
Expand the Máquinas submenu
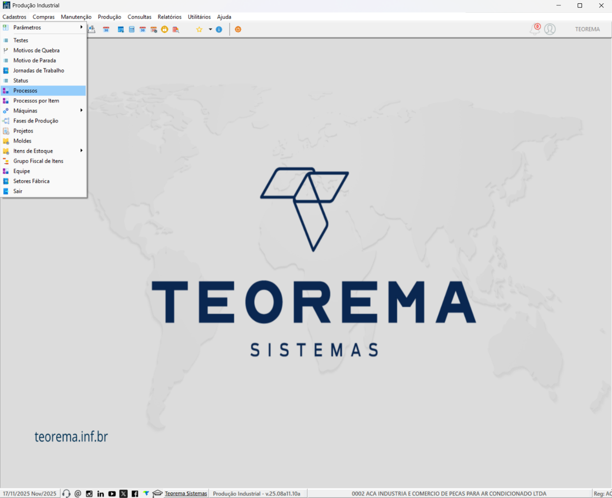[x=43, y=111]
